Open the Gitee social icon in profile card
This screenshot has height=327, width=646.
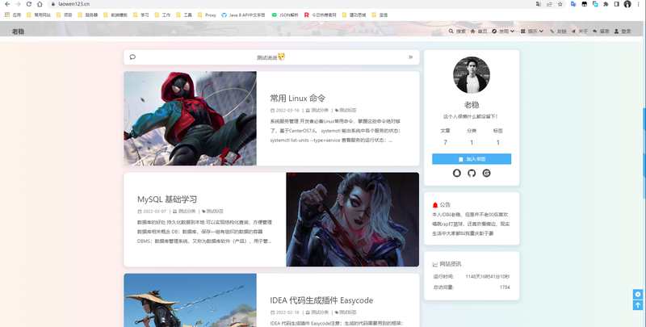487,173
